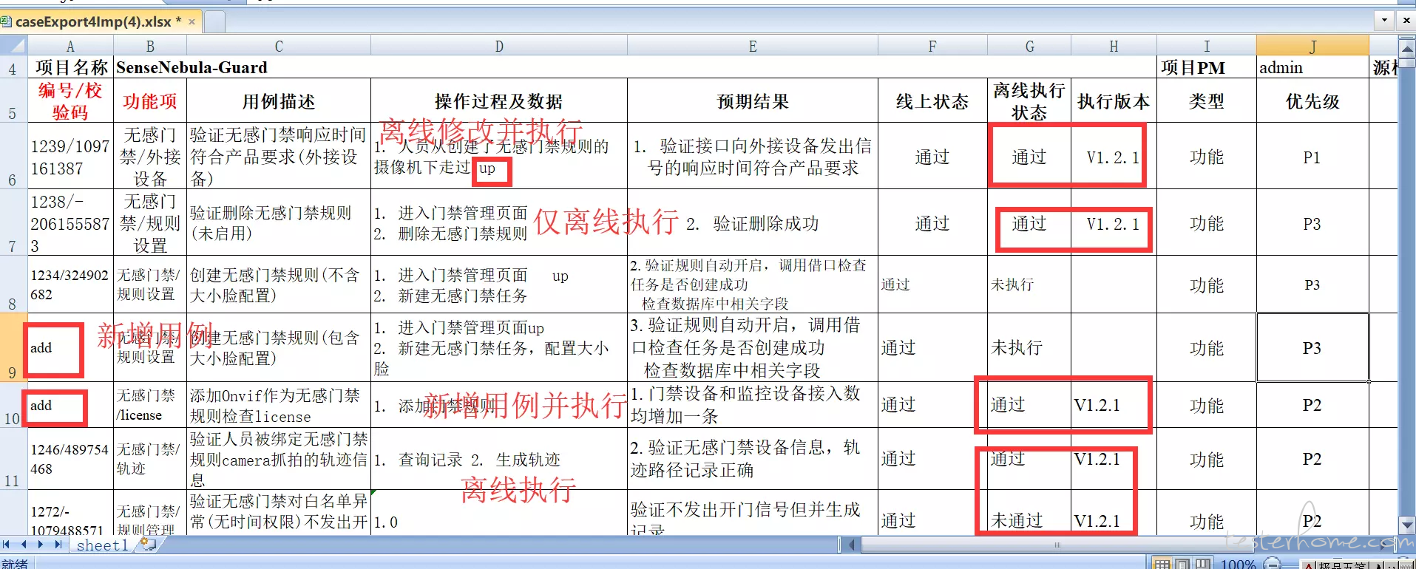Select the column J header
This screenshot has height=569, width=1416.
coord(1312,46)
